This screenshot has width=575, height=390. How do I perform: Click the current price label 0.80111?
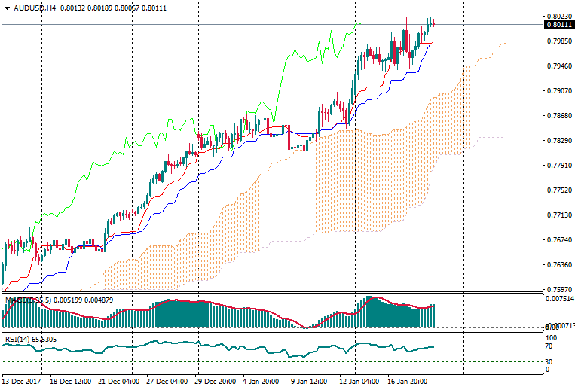click(x=558, y=25)
